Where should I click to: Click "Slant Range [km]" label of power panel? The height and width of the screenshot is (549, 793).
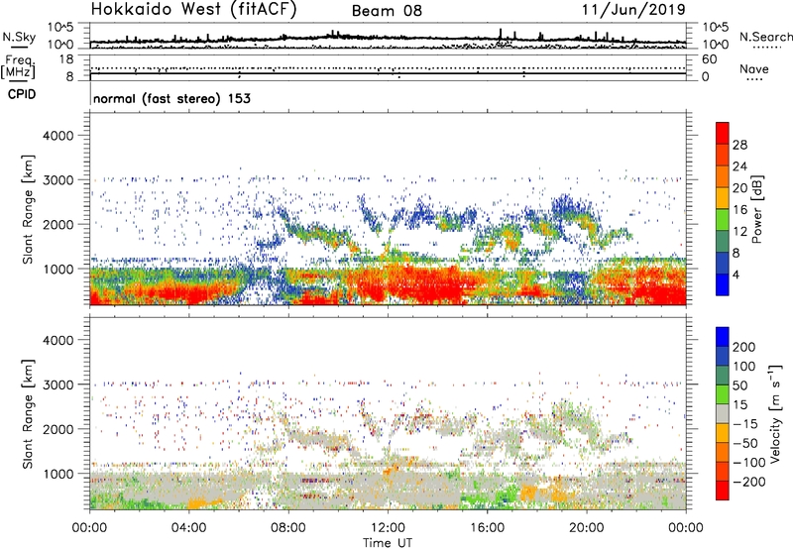coord(28,210)
